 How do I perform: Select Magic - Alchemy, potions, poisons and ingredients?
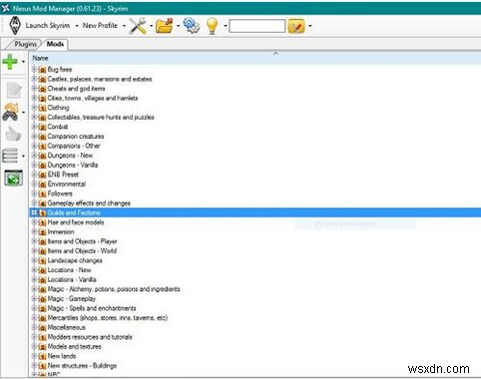pyautogui.click(x=114, y=289)
